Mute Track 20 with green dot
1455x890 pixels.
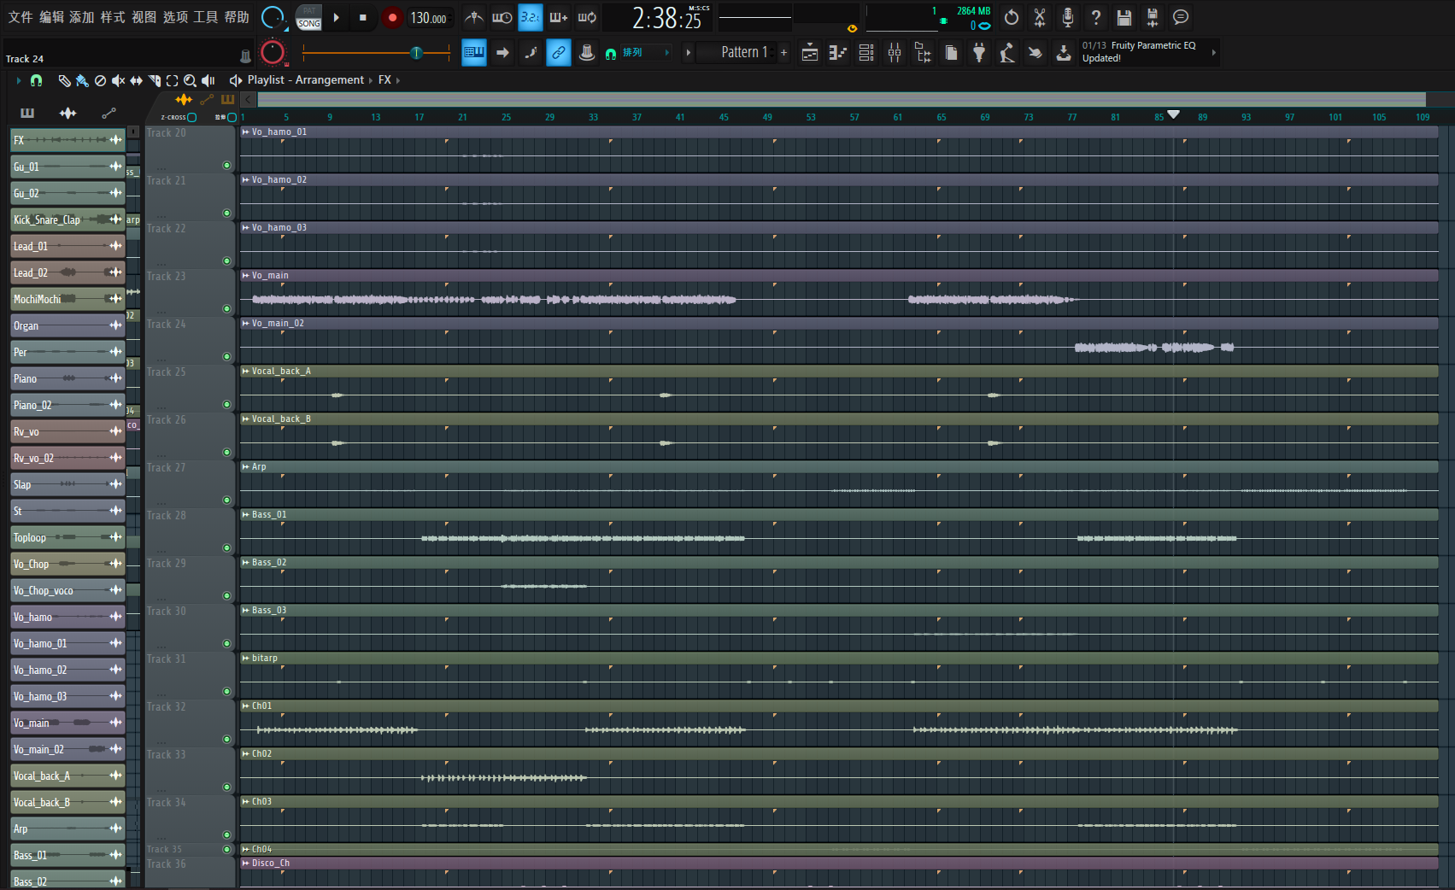click(226, 166)
